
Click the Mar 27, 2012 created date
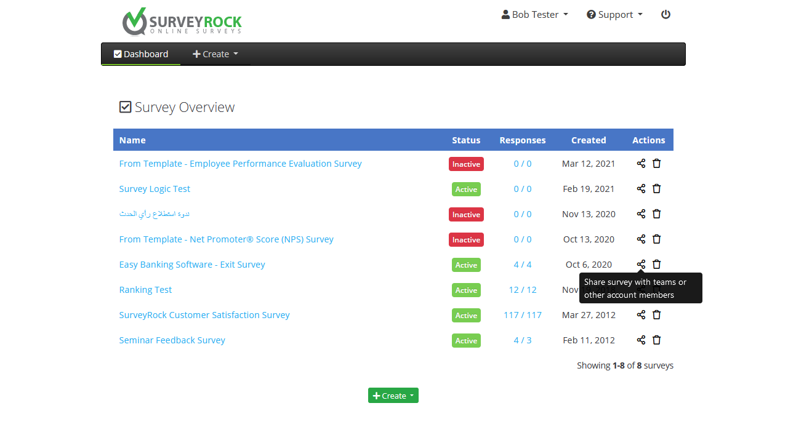[x=589, y=315]
